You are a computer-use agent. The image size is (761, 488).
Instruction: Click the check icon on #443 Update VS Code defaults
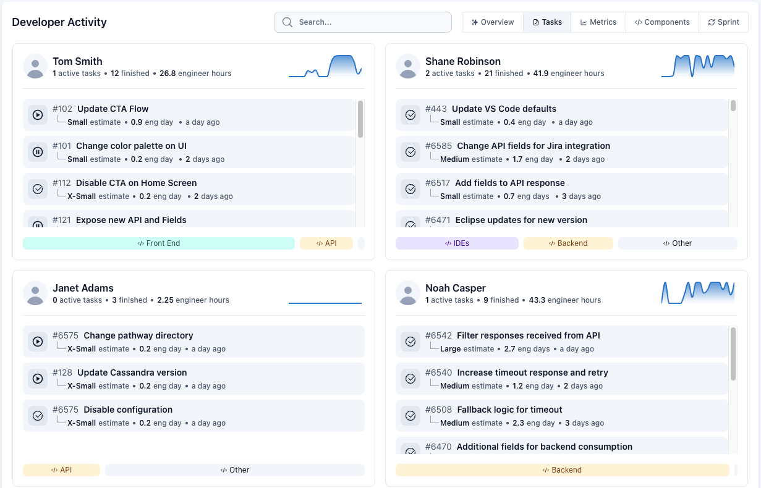point(410,115)
